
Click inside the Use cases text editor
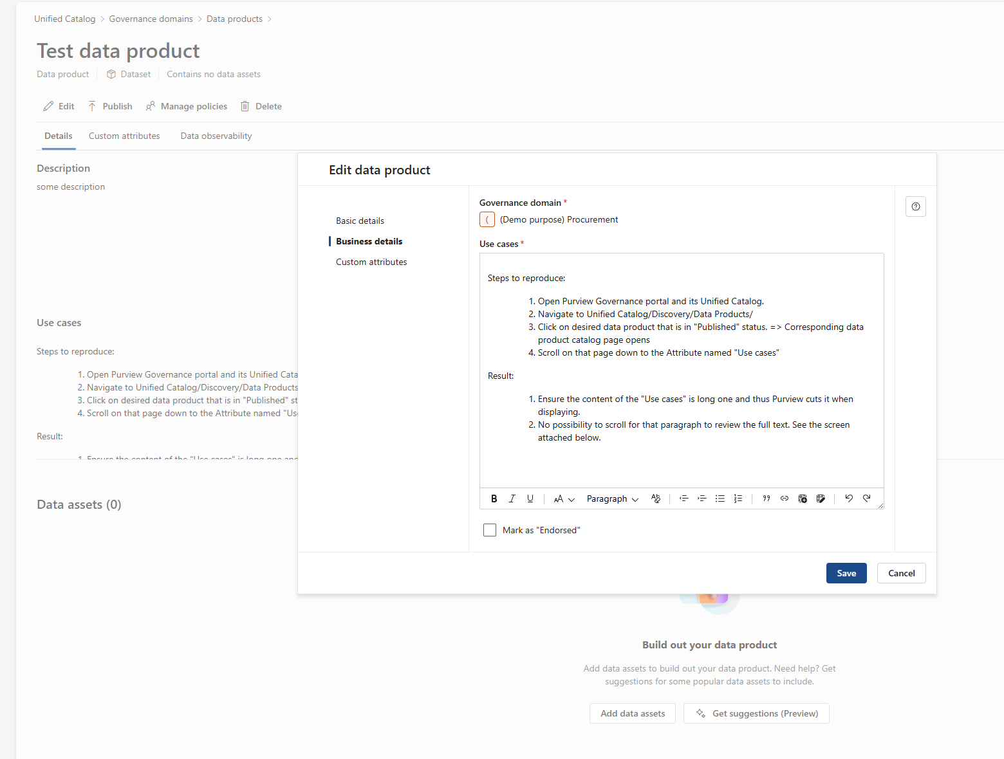coord(682,370)
